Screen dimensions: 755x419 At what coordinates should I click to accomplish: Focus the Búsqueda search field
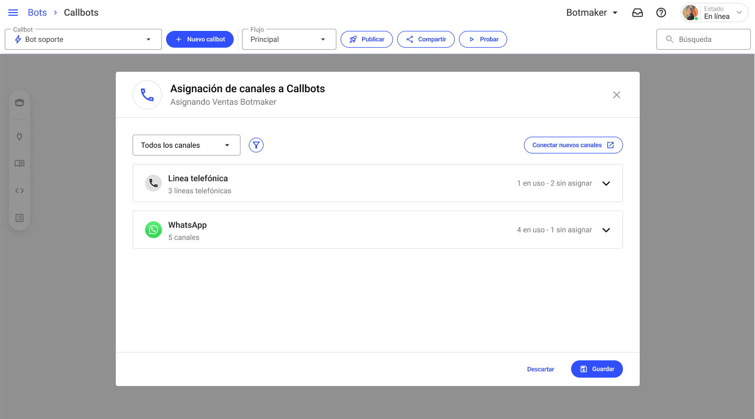(x=704, y=39)
